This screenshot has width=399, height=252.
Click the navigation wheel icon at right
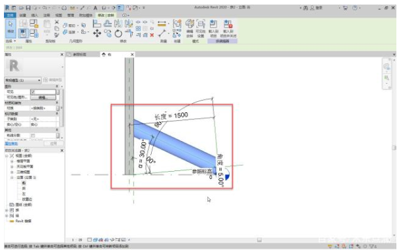387,67
